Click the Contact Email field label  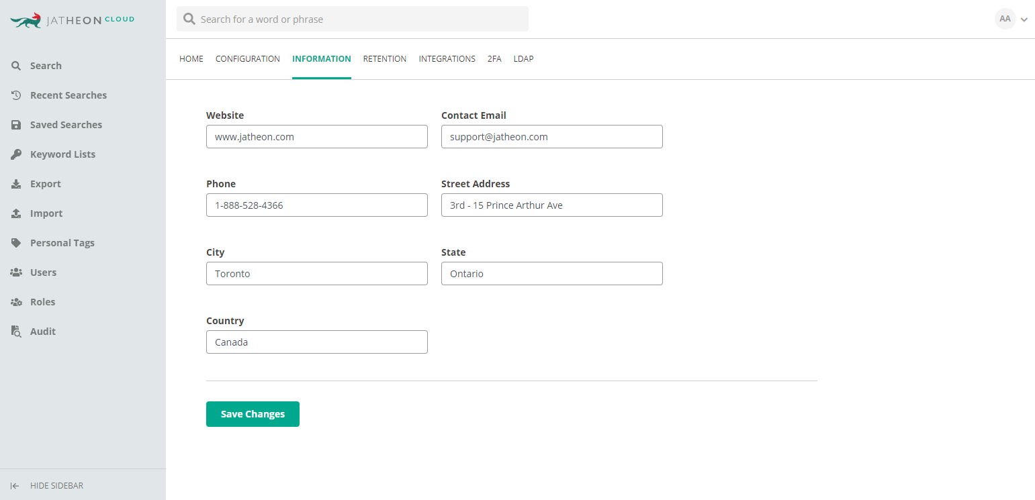(x=474, y=115)
